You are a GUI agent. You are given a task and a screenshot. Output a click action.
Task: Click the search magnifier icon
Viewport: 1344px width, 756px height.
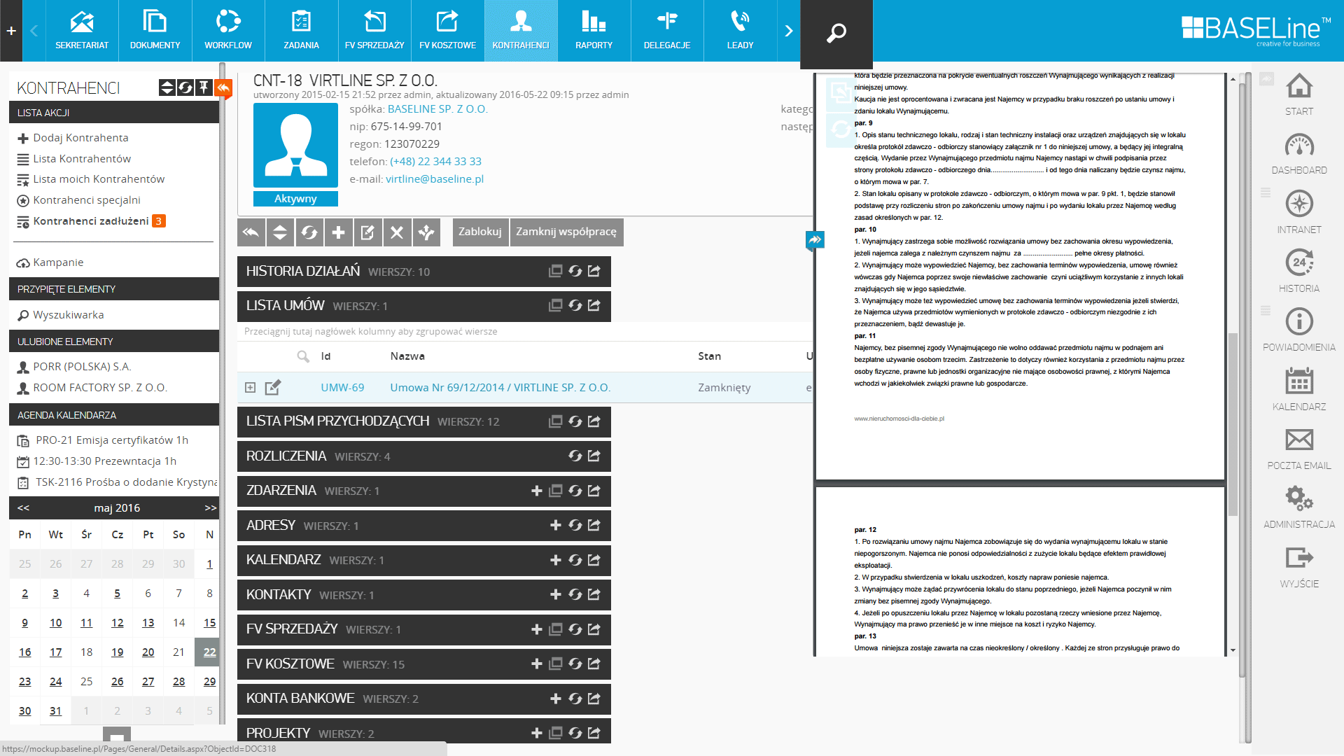pos(836,32)
